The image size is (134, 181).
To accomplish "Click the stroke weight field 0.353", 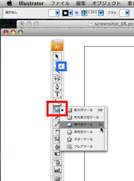I will pyautogui.click(x=93, y=13).
